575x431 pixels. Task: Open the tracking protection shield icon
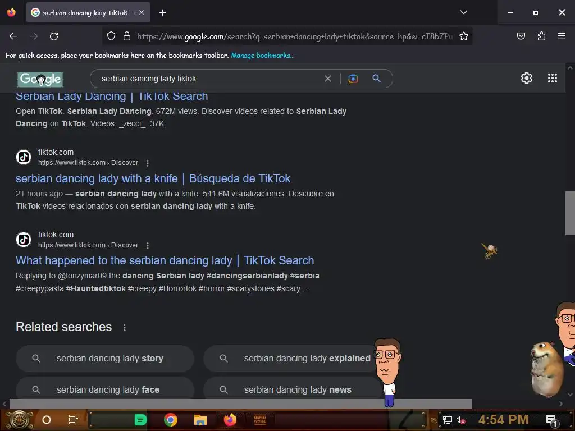pos(111,36)
